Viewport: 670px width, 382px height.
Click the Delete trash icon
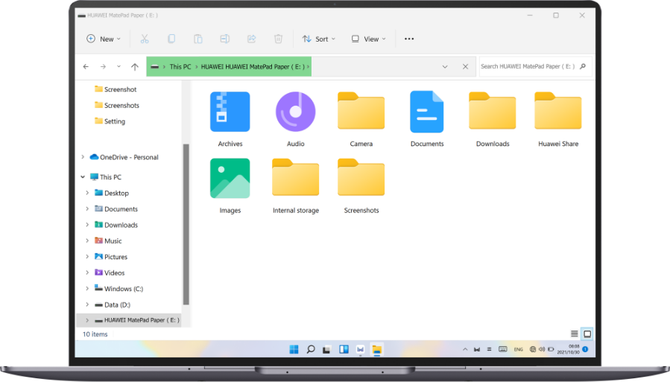(x=278, y=39)
